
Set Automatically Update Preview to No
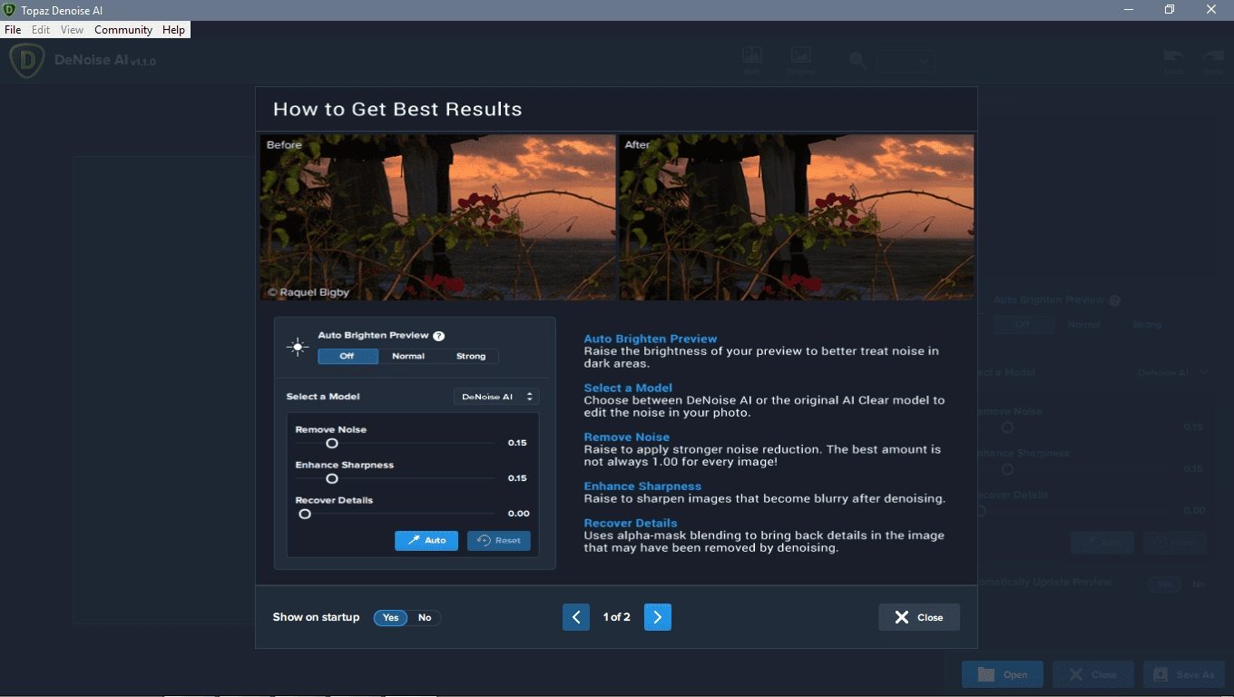tap(1199, 584)
